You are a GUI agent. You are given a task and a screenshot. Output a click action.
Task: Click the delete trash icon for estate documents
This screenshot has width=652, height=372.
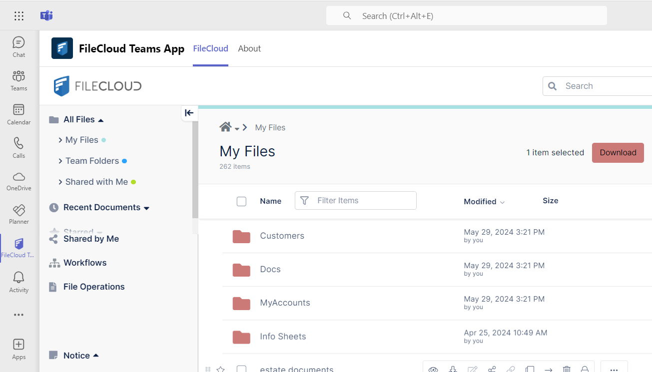point(567,369)
